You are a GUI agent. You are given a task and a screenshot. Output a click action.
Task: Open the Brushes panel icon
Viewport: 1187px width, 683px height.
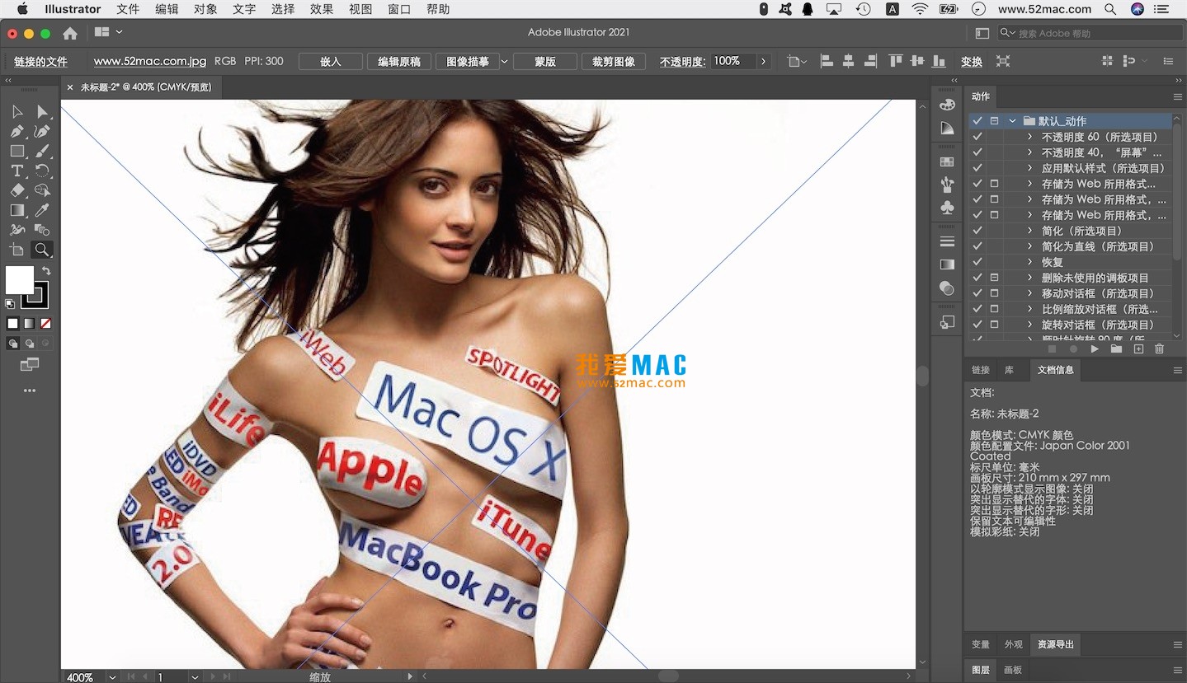pos(947,185)
